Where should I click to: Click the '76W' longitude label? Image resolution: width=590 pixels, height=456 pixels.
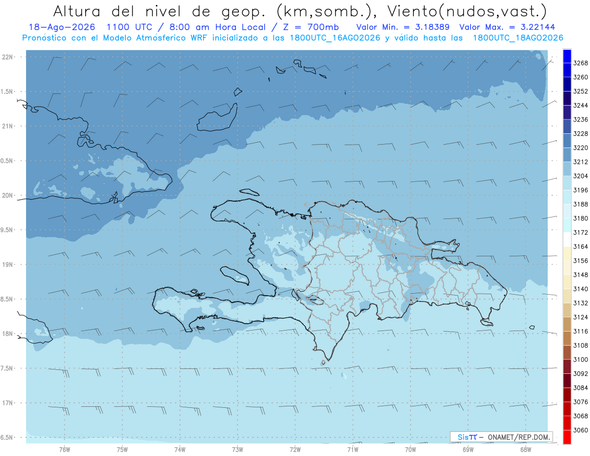point(64,450)
